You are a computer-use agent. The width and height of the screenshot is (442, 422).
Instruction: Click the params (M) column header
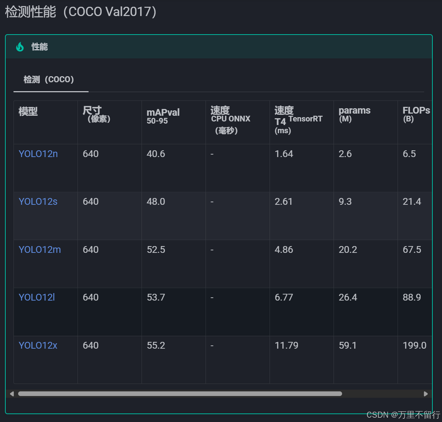tap(366, 122)
